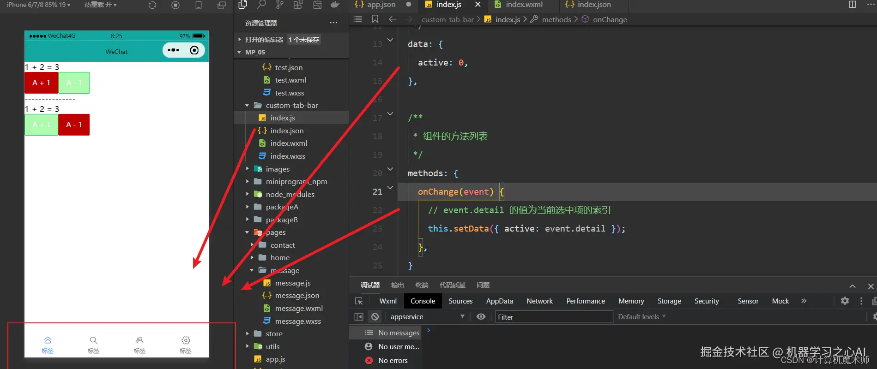The height and width of the screenshot is (369, 877).
Task: Click the bookmark icon in editor toolbar
Action: [375, 19]
